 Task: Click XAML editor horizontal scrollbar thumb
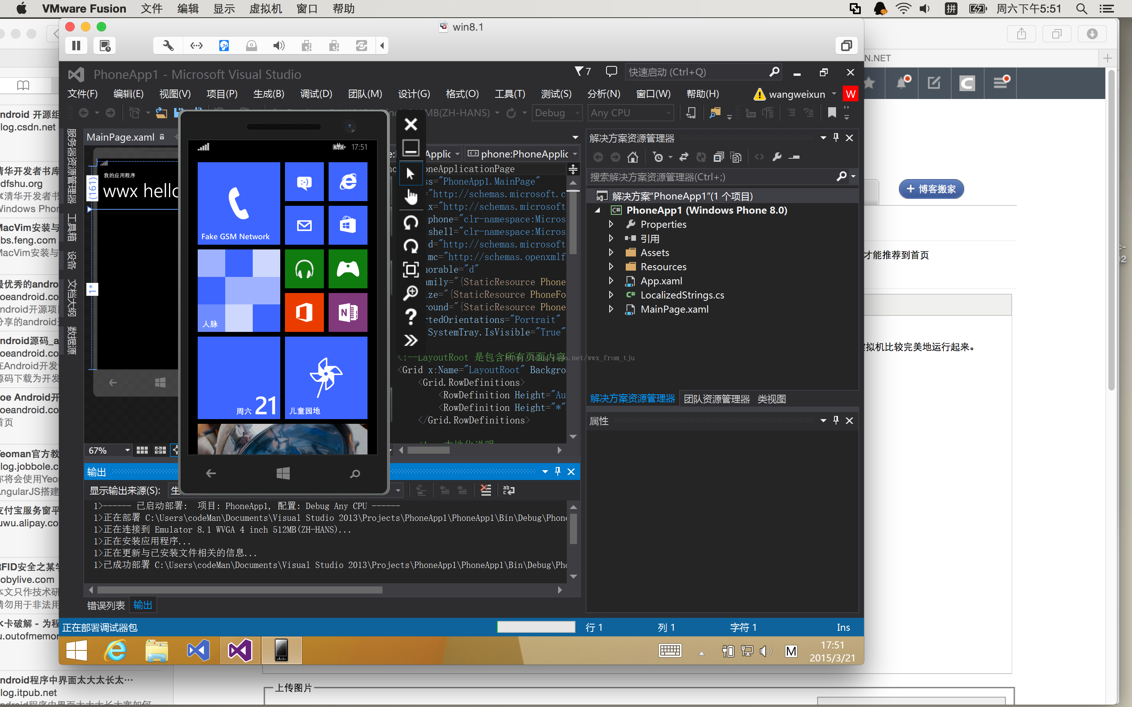click(x=428, y=450)
